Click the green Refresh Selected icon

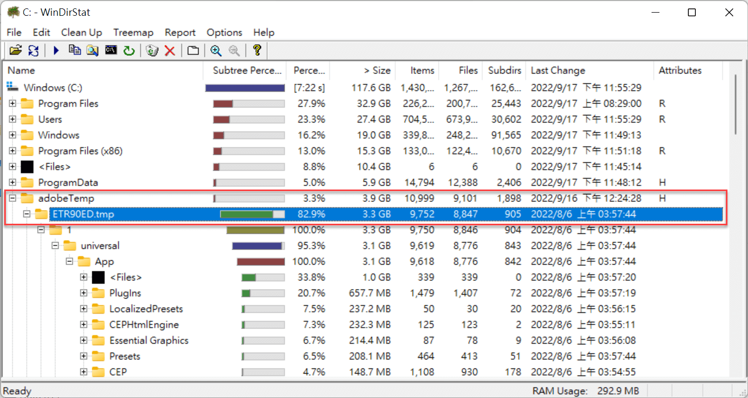[x=129, y=51]
